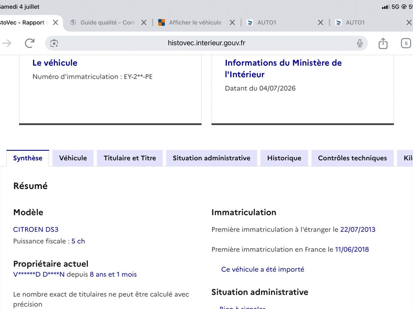Tap the microphone icon in the address bar

tap(360, 43)
